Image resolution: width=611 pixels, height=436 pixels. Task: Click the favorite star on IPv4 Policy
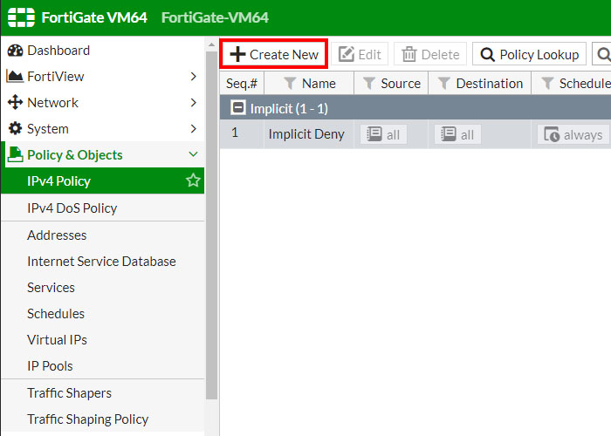point(193,181)
